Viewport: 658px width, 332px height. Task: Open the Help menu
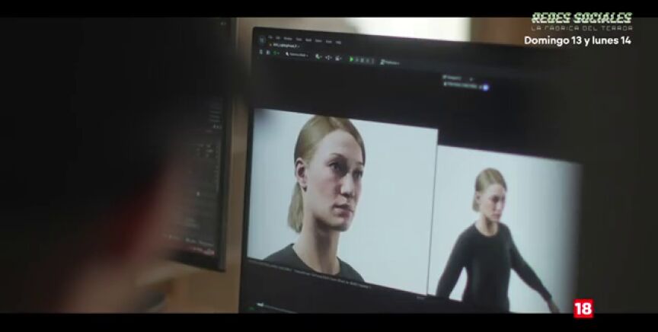coord(338,42)
